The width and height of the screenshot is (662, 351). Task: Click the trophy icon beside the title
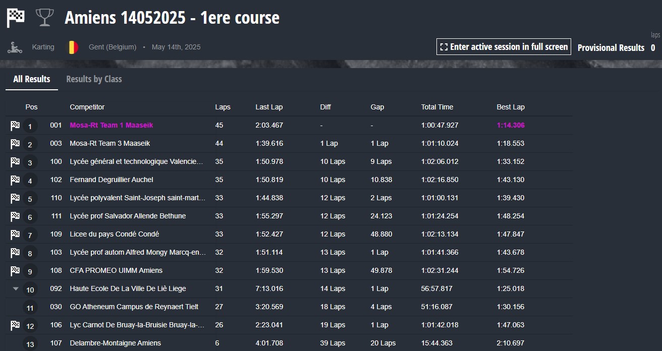(x=44, y=18)
